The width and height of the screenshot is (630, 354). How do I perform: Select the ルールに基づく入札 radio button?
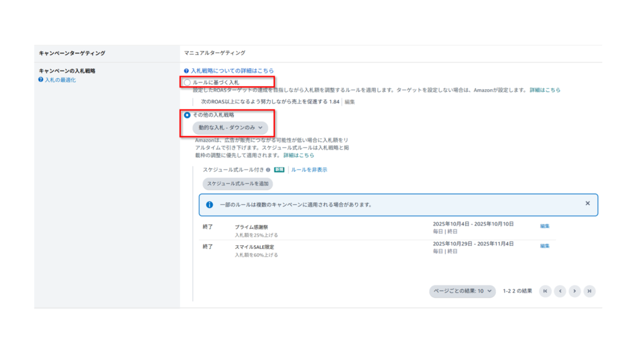pyautogui.click(x=186, y=81)
